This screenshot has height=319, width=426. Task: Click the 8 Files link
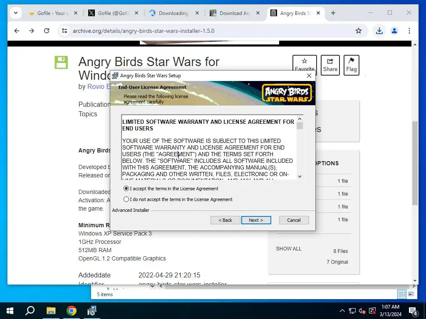(340, 251)
